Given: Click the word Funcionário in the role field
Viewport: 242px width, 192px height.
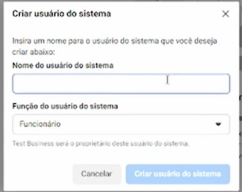Looking at the screenshot, I should click(x=40, y=124).
